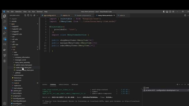Select the Terminal panel tab
The width and height of the screenshot is (189, 106).
click(x=53, y=85)
